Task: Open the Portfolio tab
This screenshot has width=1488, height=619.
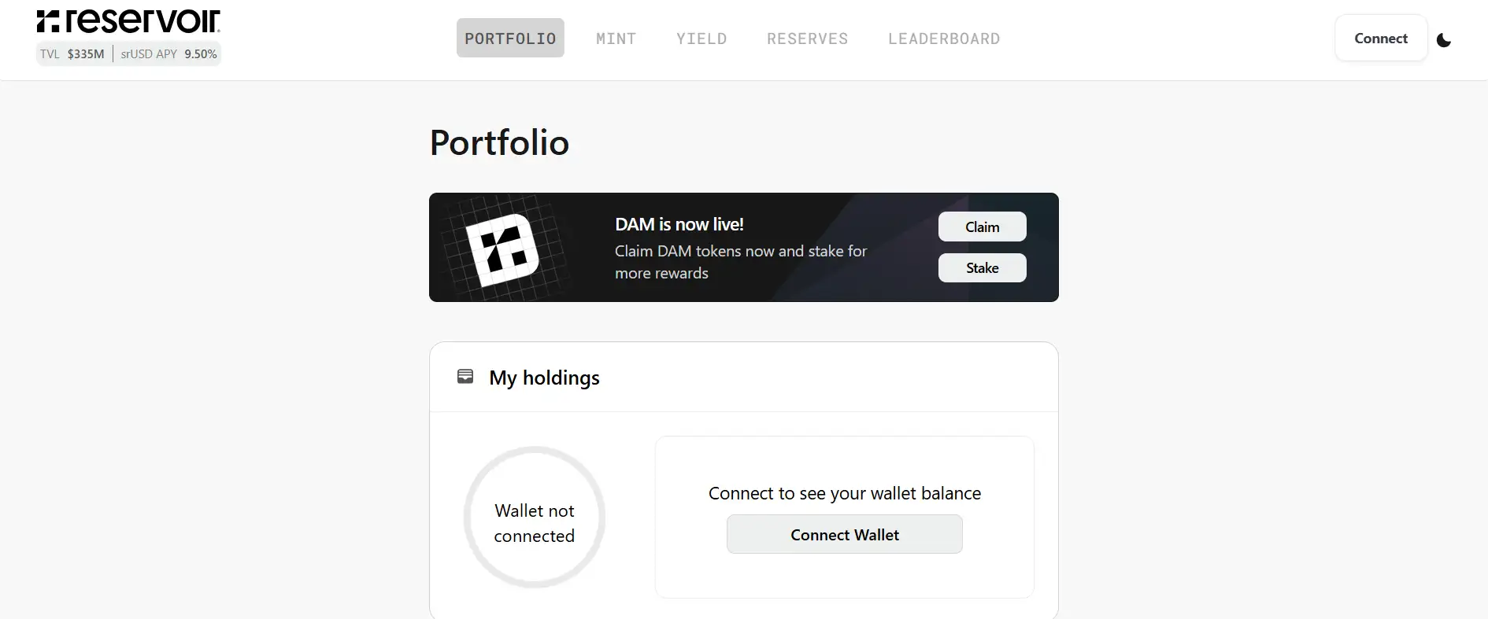Action: pyautogui.click(x=510, y=39)
